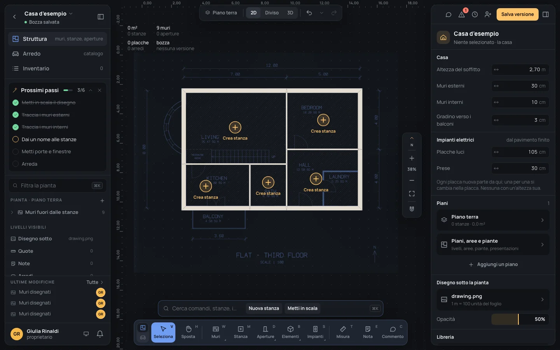Choose the Aperture door tool

[266, 332]
